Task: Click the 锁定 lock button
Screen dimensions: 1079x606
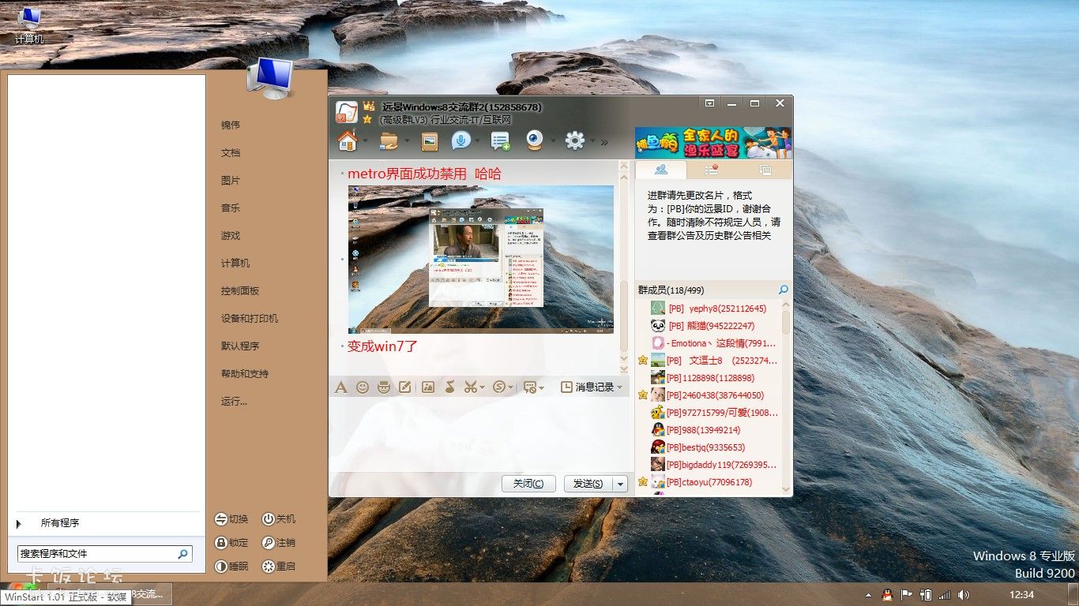Action: (231, 543)
